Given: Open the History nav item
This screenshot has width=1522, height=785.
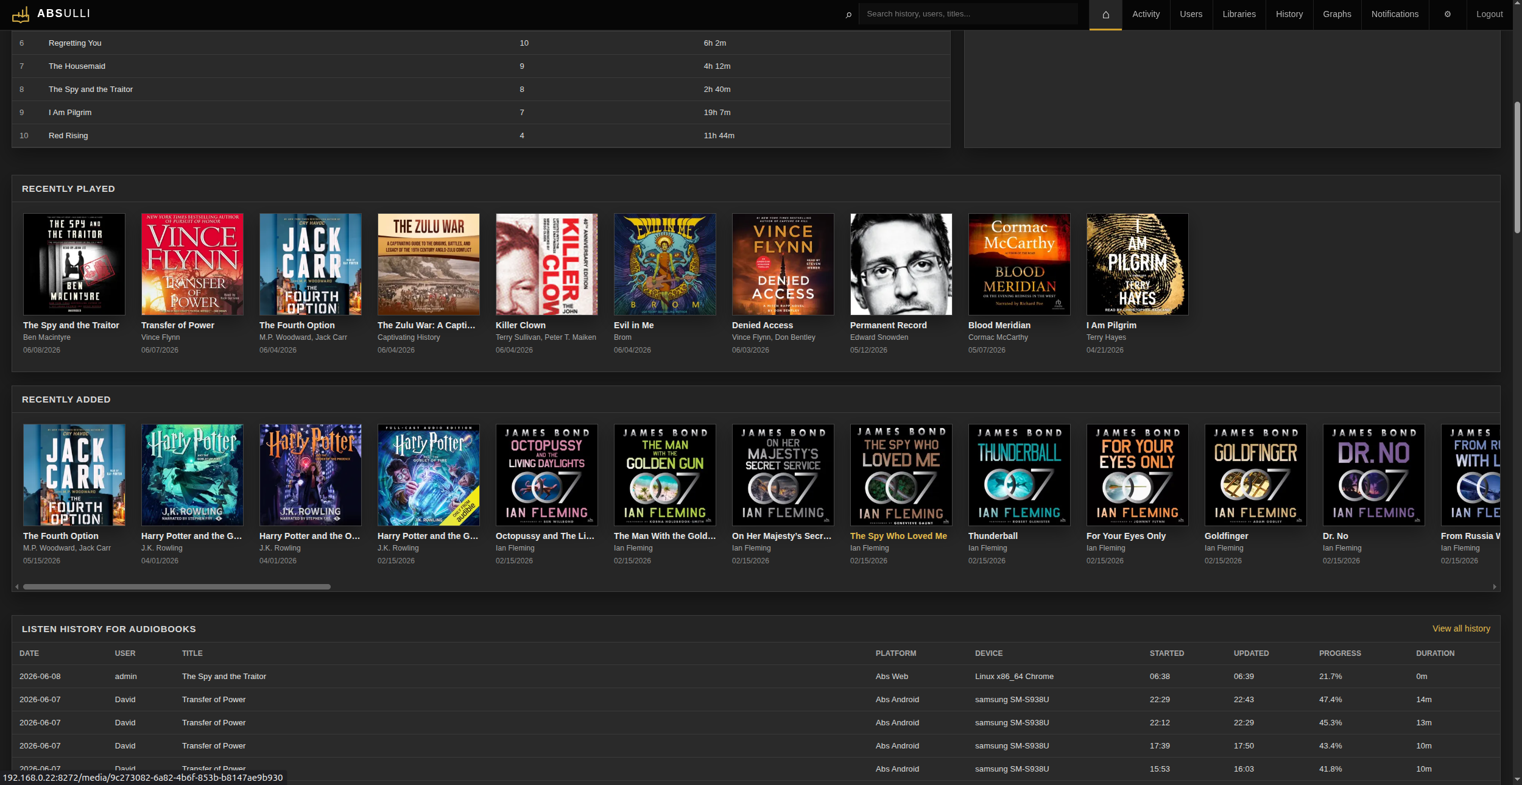Looking at the screenshot, I should tap(1289, 15).
